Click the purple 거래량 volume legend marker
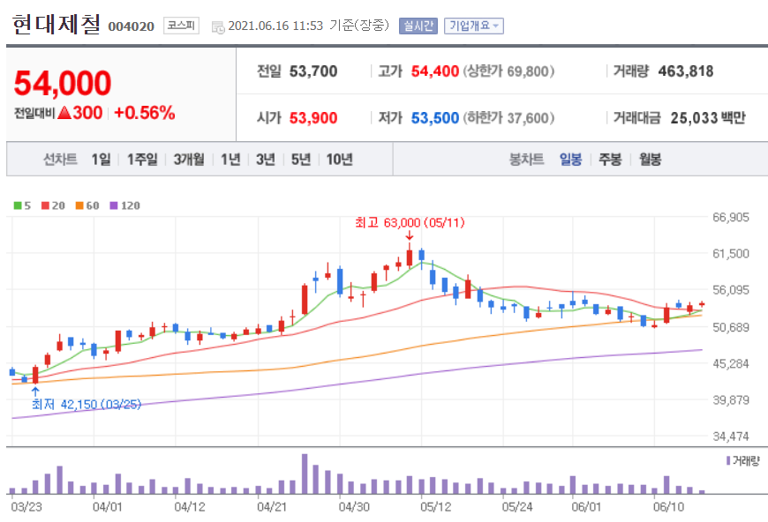Image resolution: width=768 pixels, height=522 pixels. (728, 460)
